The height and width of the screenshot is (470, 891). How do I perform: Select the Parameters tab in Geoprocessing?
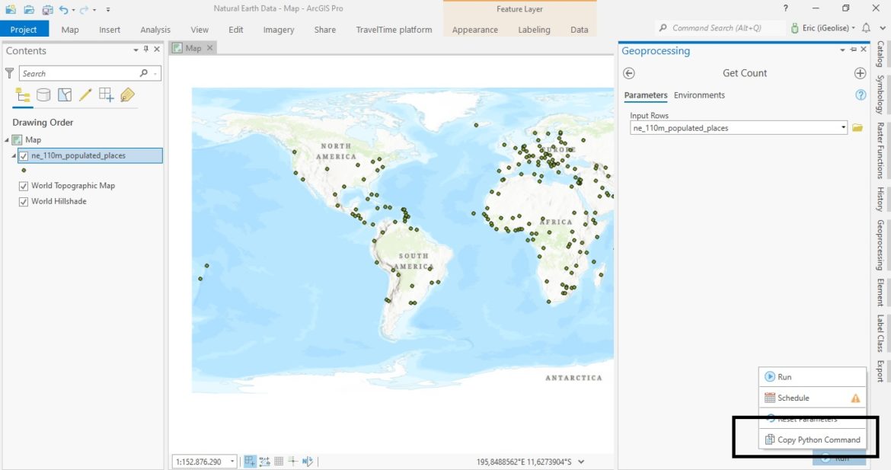(x=646, y=95)
